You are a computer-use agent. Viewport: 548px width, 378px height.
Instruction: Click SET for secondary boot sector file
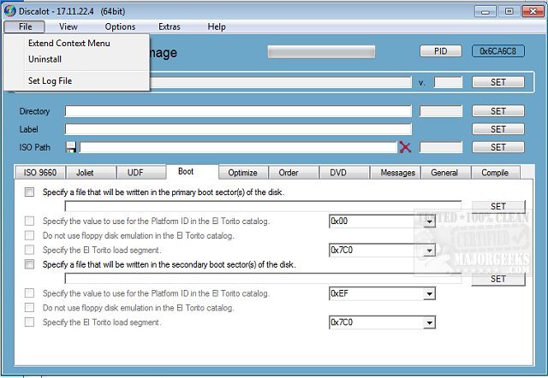tap(498, 279)
